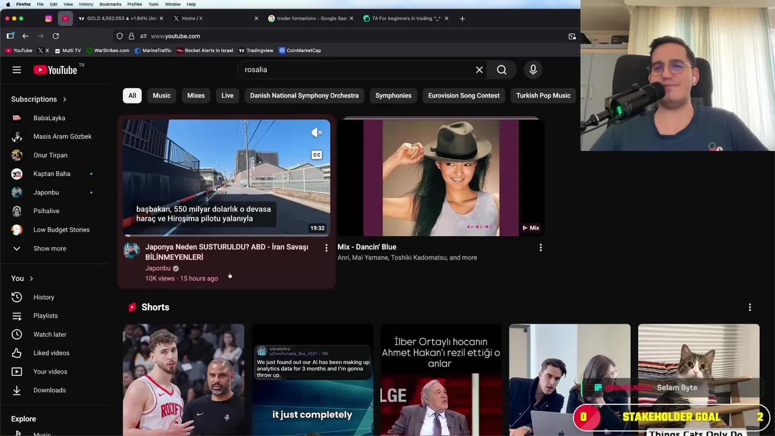Open the History menu in menu bar
775x436 pixels.
tap(86, 4)
